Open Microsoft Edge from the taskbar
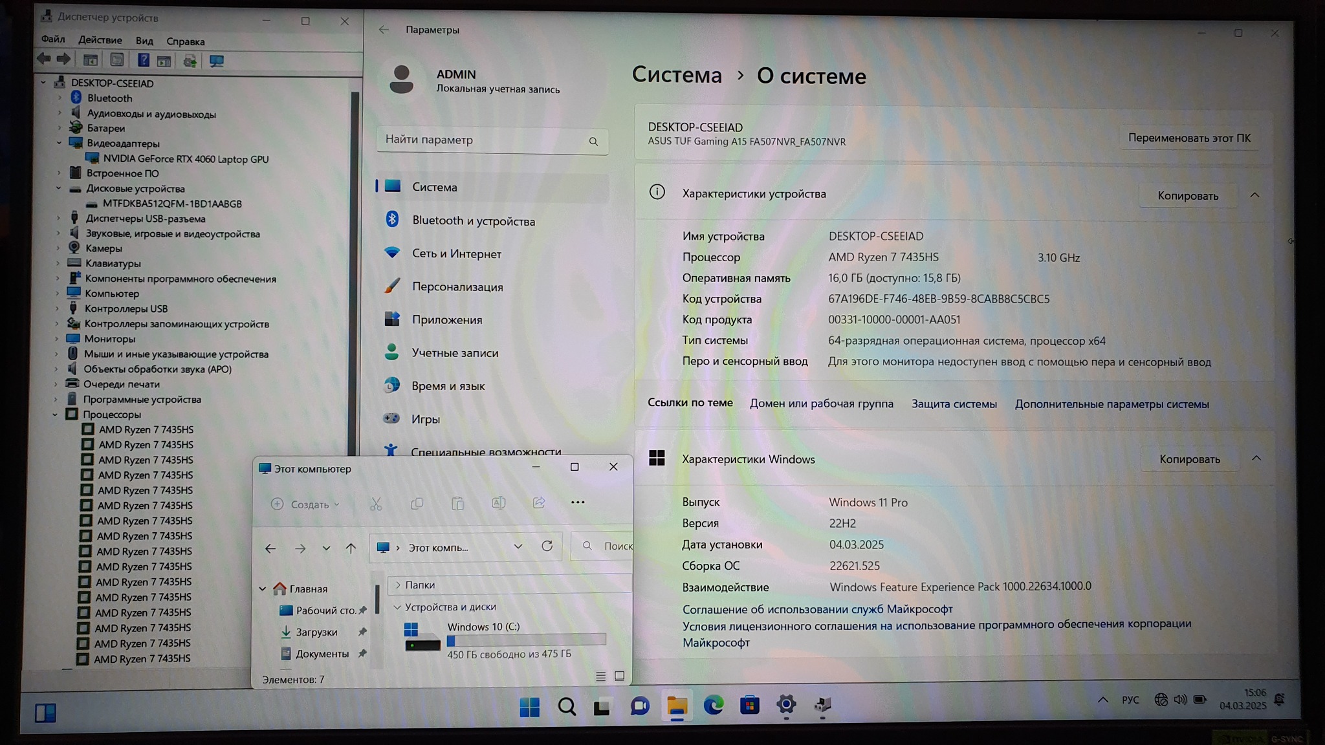Image resolution: width=1325 pixels, height=745 pixels. pyautogui.click(x=714, y=706)
